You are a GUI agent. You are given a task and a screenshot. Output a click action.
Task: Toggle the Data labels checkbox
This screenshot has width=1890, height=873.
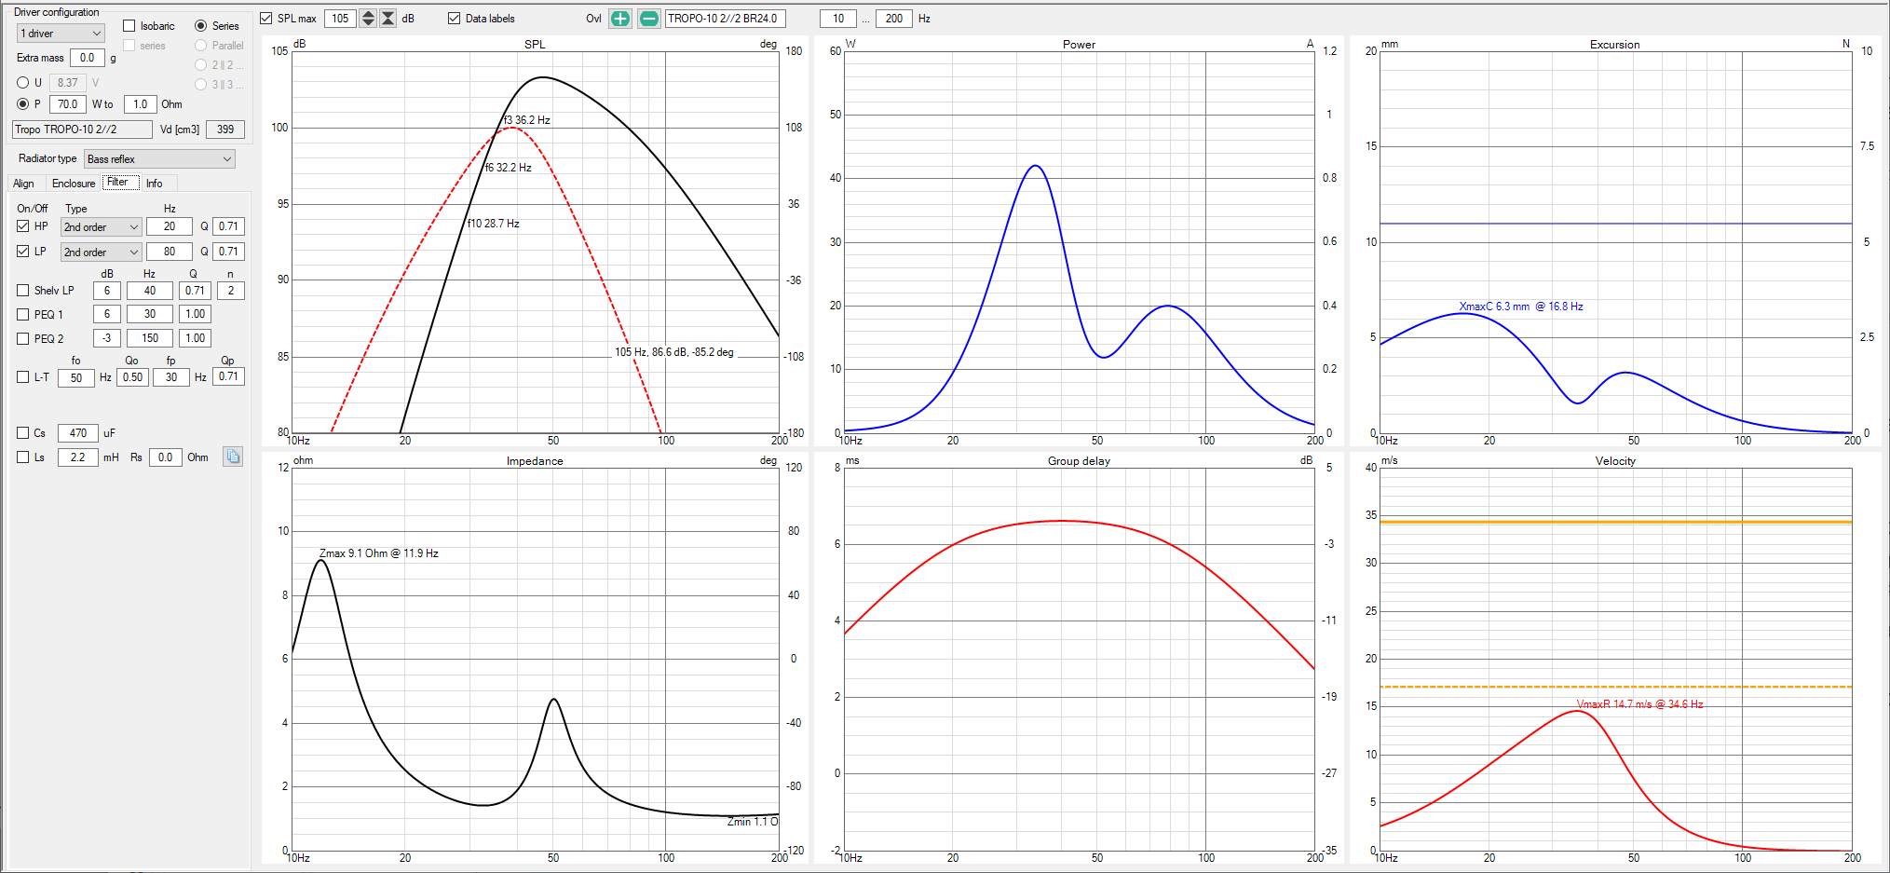454,19
